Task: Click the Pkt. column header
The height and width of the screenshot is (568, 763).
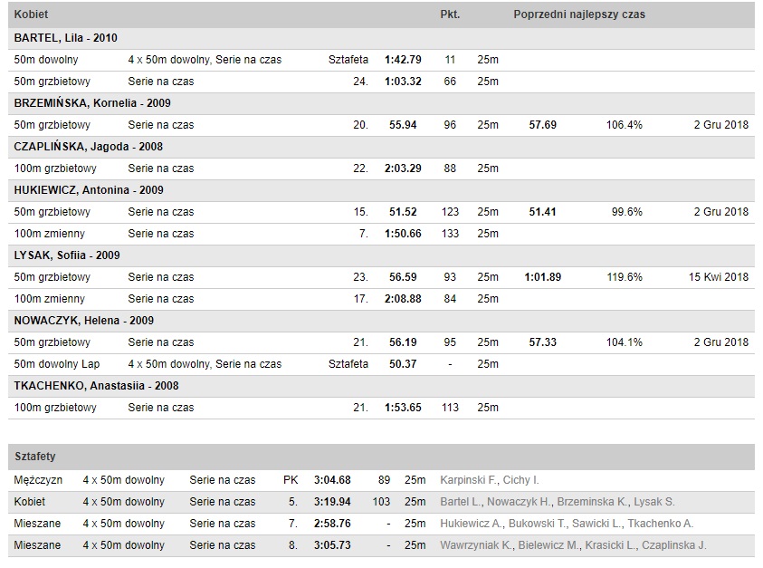Action: tap(450, 14)
